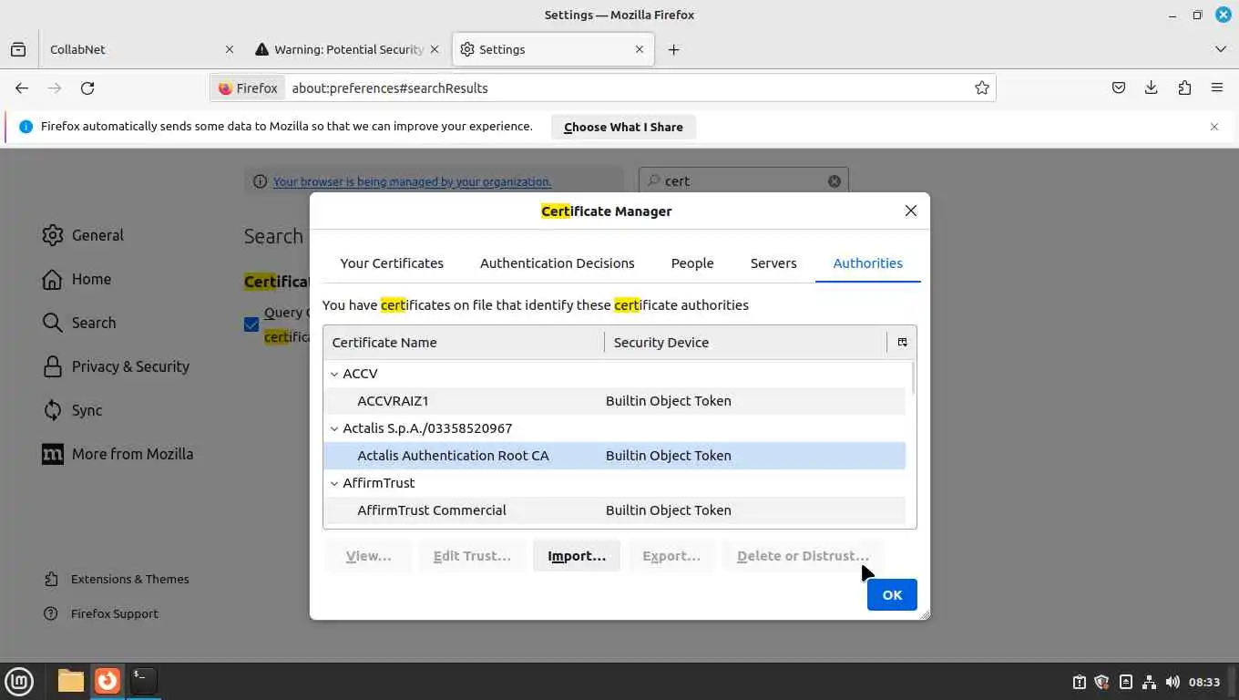This screenshot has height=700, width=1239.
Task: Select the AffirmTrust Commercial row
Action: 615,510
